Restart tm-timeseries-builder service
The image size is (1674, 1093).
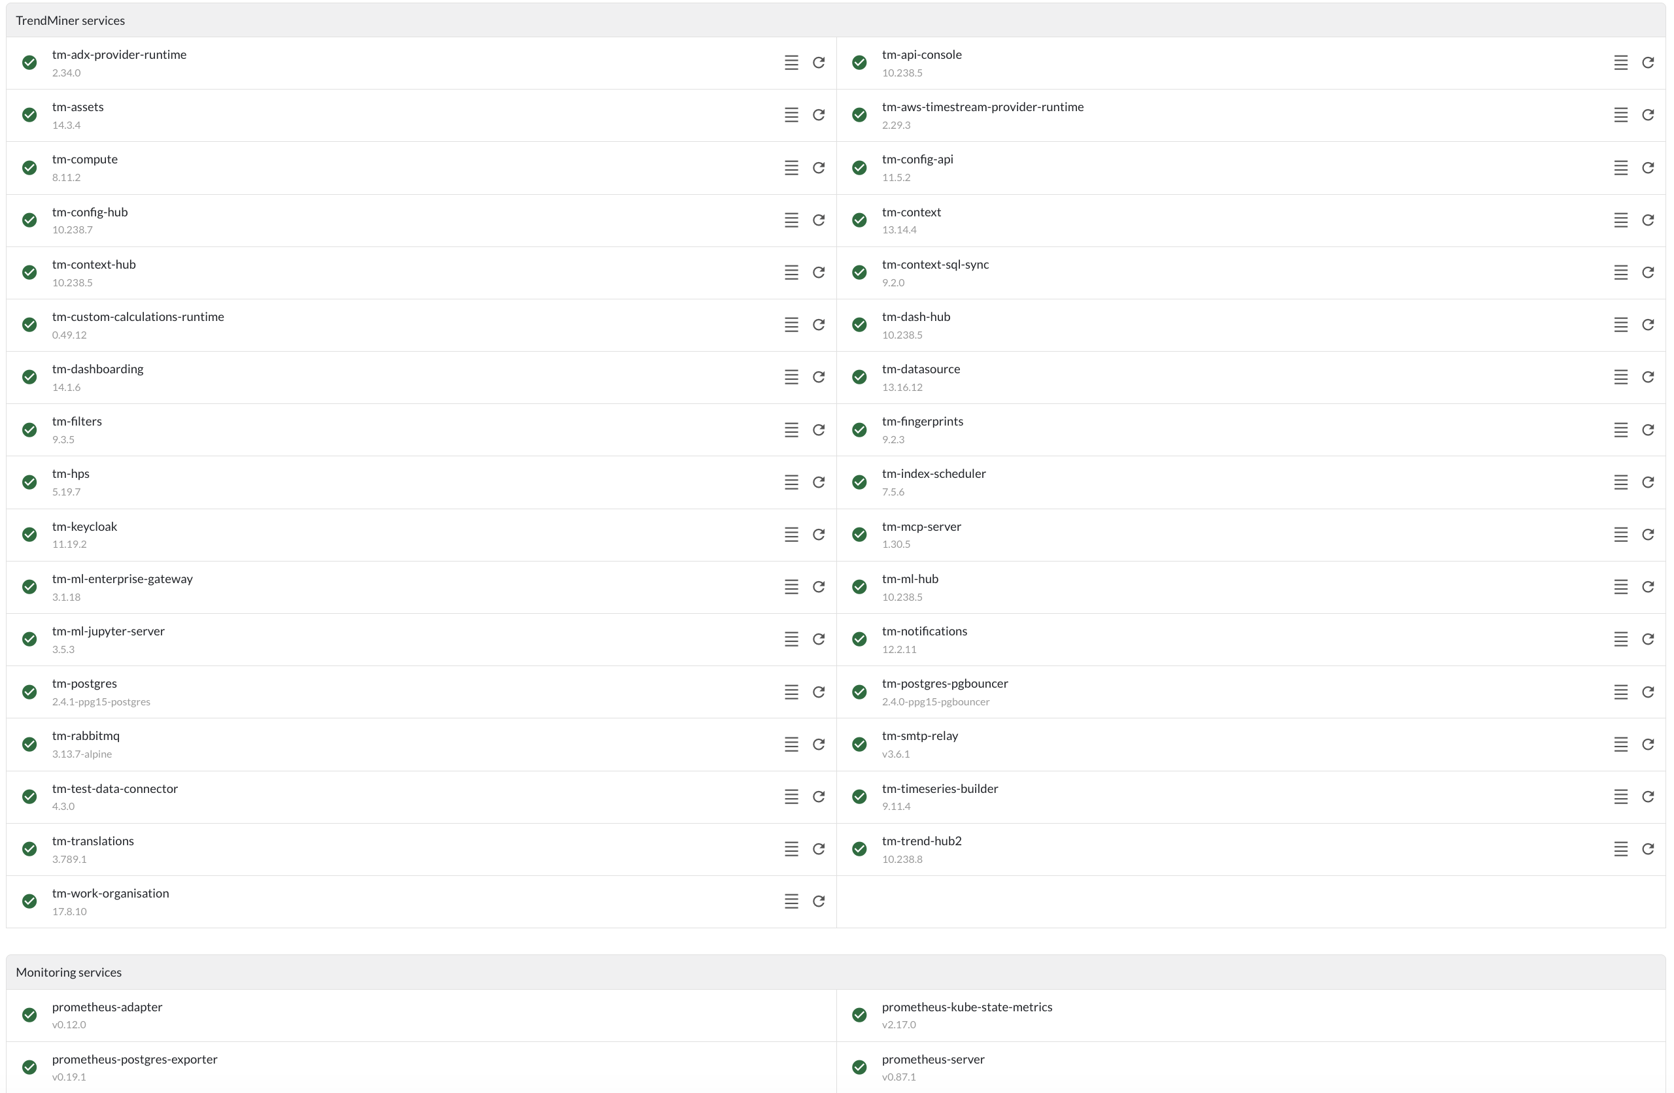pos(1648,796)
